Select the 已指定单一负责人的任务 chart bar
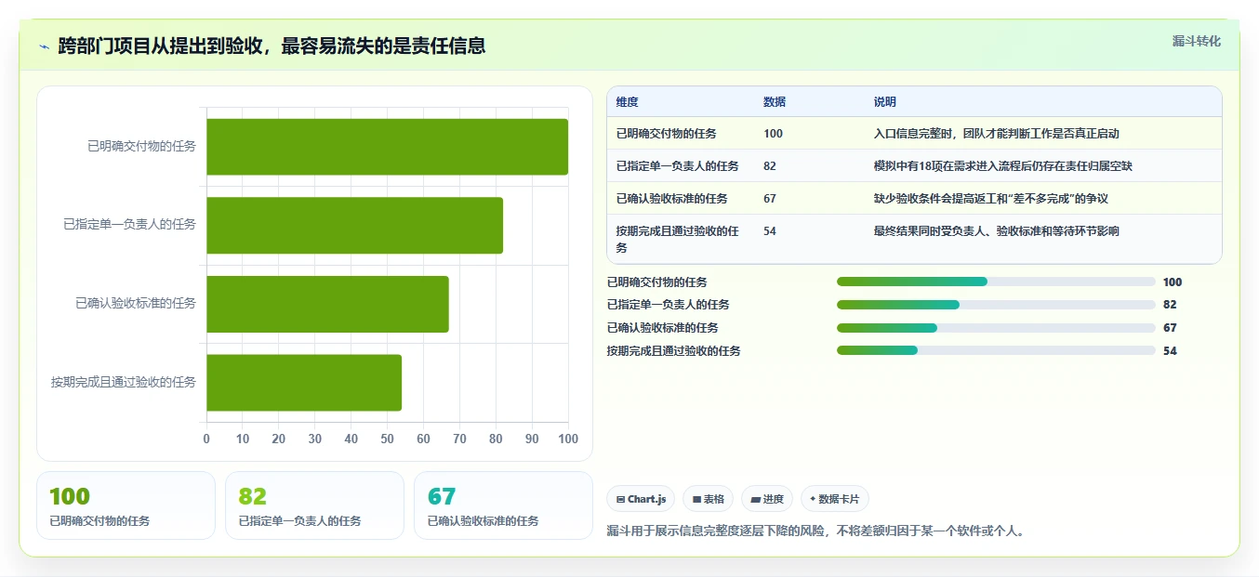This screenshot has height=577, width=1259. pyautogui.click(x=354, y=225)
